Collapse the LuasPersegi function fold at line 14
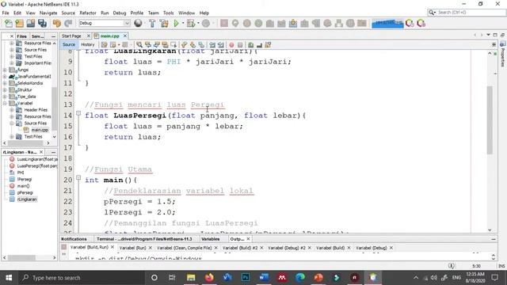This screenshot has height=285, width=507. click(x=78, y=113)
